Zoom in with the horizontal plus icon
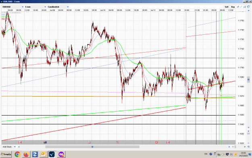The width and height of the screenshot is (252, 158). tap(245, 147)
